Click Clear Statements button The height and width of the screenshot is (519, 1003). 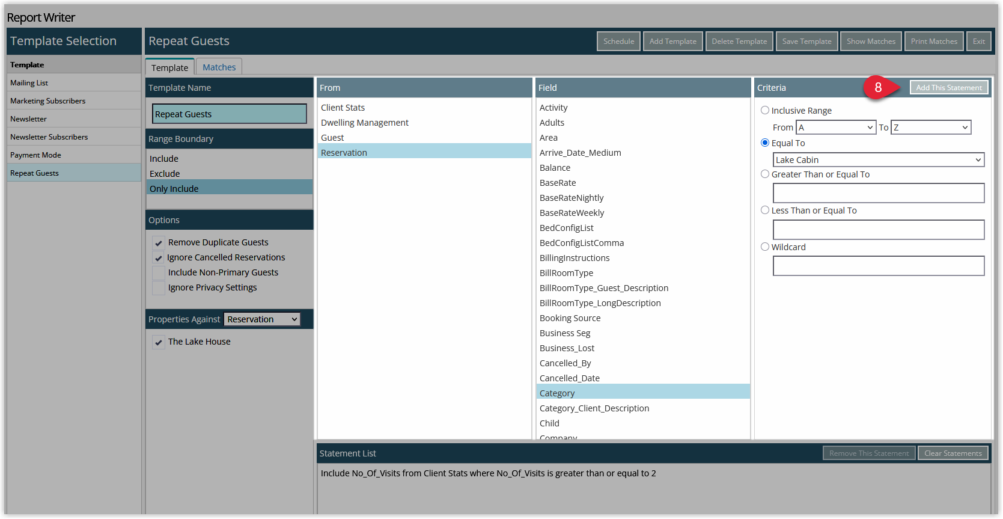click(x=953, y=453)
